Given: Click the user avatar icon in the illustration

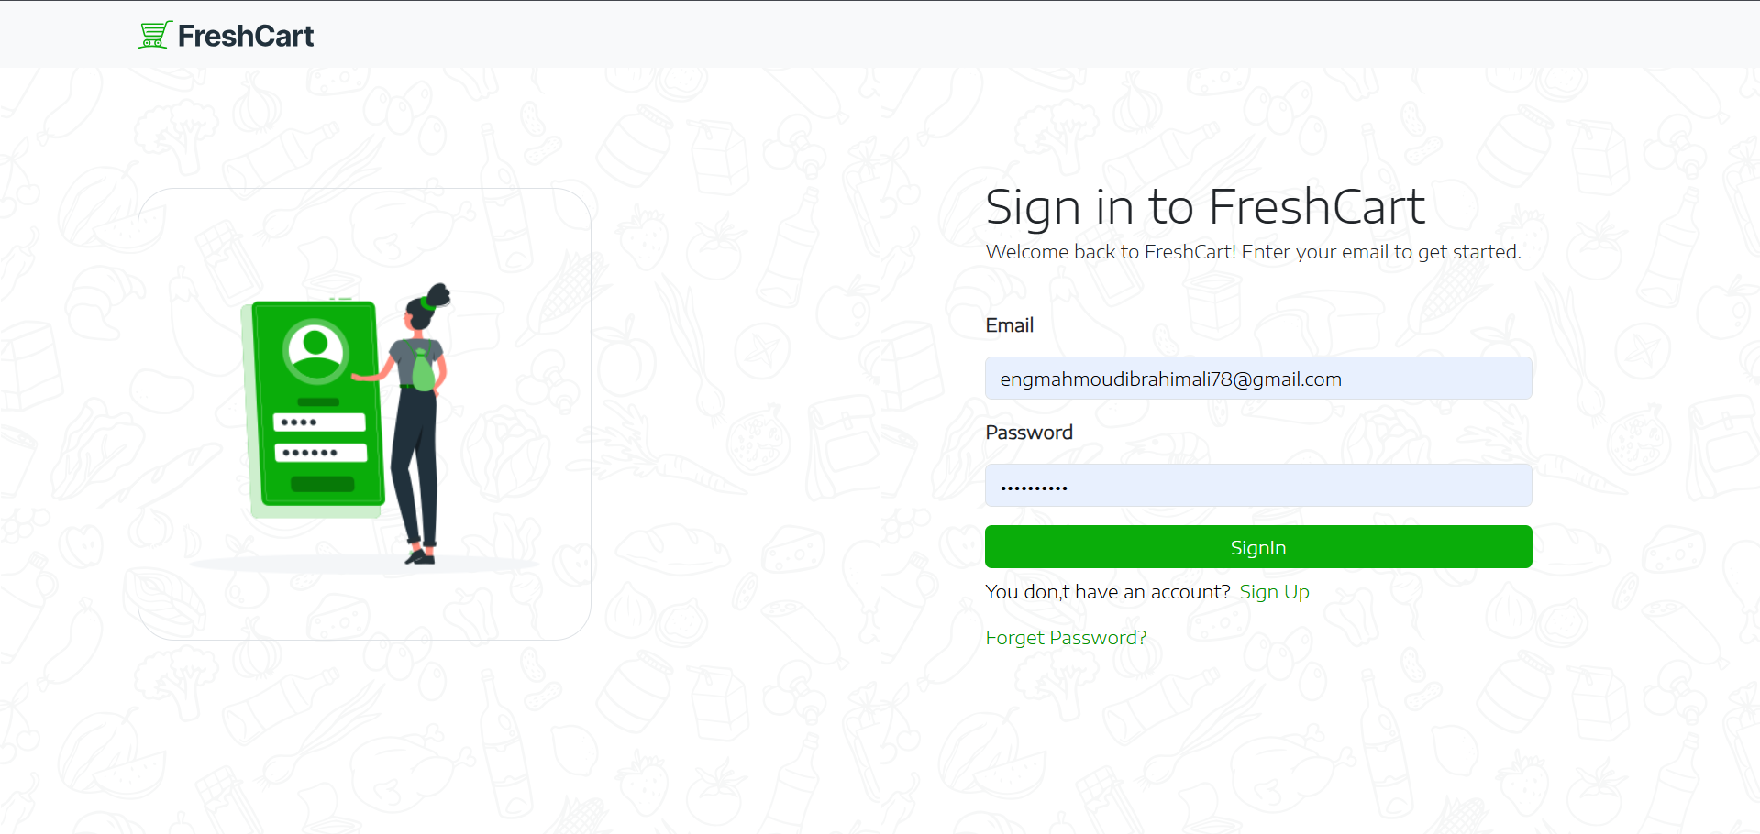Looking at the screenshot, I should click(315, 349).
